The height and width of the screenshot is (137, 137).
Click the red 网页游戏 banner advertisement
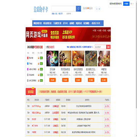[68, 35]
